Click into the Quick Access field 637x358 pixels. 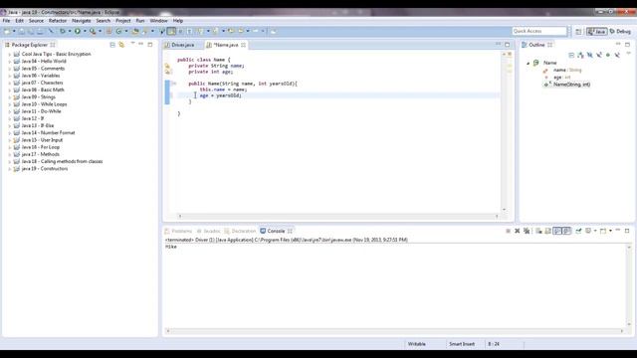(x=539, y=31)
